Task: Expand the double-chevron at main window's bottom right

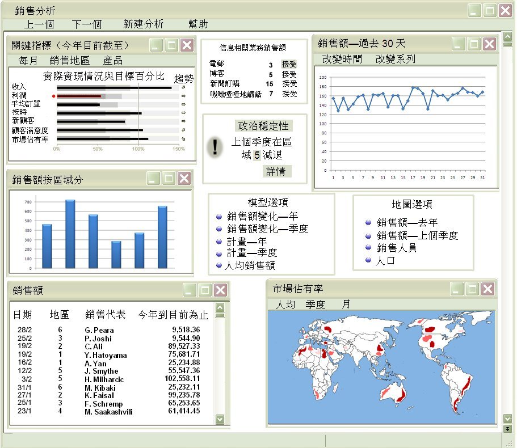Action: click(507, 429)
